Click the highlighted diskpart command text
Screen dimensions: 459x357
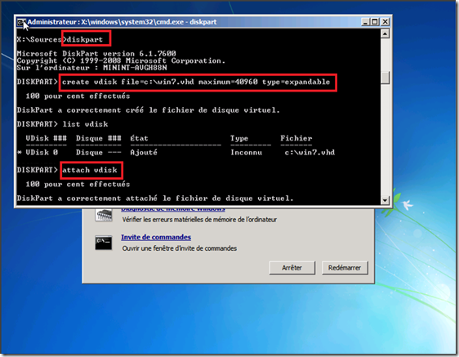pos(85,39)
